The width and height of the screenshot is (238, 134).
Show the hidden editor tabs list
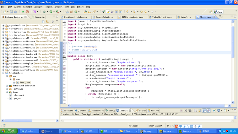[221, 17]
